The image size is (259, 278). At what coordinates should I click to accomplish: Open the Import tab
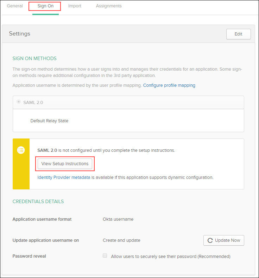(x=75, y=6)
